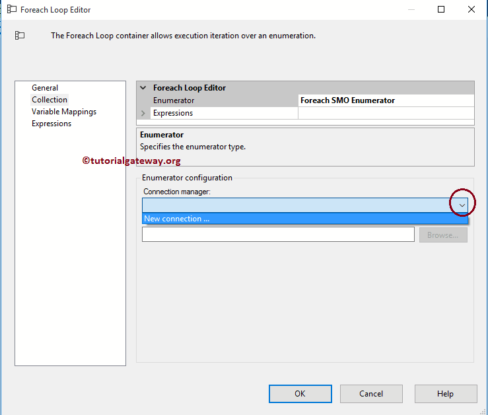The image size is (488, 415).
Task: Confirm with the OK button
Action: [300, 394]
